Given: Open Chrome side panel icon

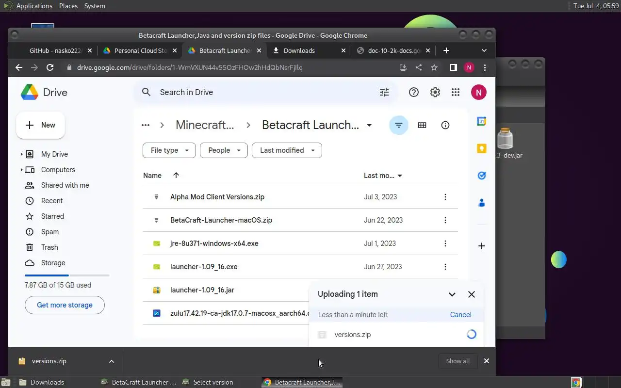Looking at the screenshot, I should pyautogui.click(x=453, y=67).
